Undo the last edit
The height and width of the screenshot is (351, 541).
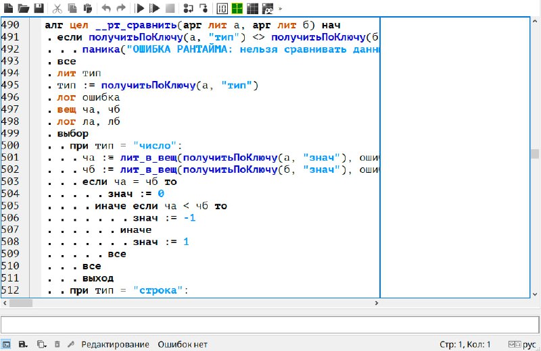tap(106, 8)
